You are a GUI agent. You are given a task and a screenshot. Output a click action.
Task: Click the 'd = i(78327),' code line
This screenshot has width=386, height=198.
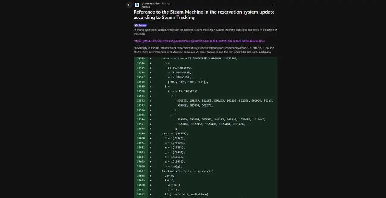point(175,138)
